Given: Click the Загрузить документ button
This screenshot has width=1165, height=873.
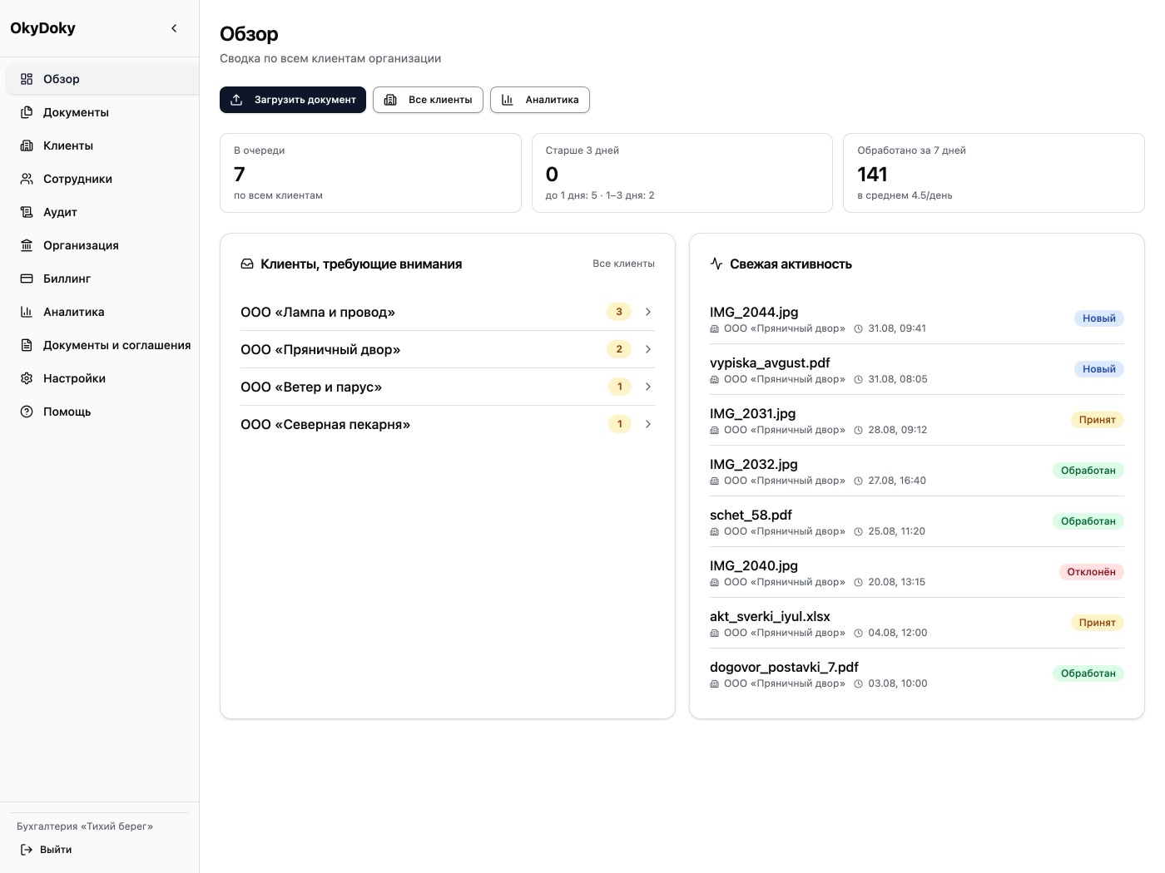Looking at the screenshot, I should pyautogui.click(x=293, y=100).
